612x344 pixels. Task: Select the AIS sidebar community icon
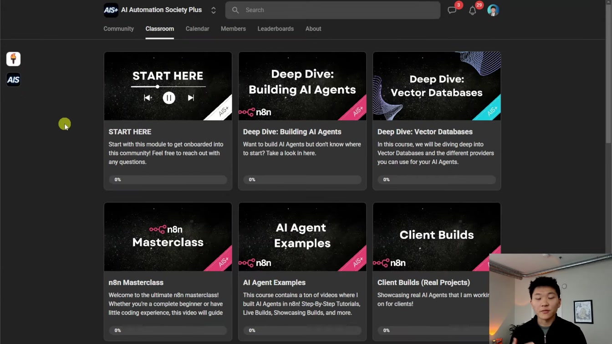13,80
